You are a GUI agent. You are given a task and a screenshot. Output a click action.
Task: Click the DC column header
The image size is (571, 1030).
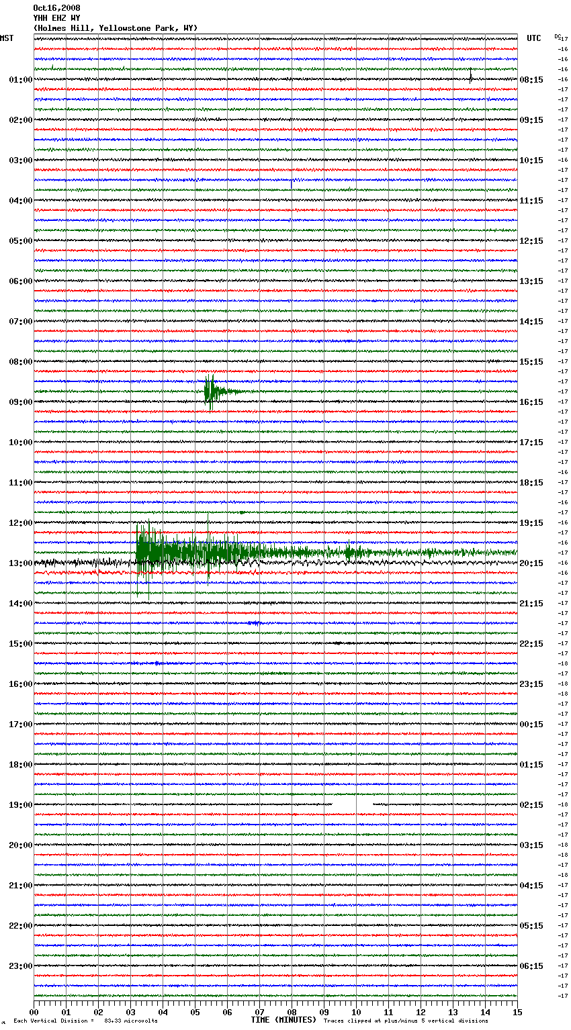point(558,36)
